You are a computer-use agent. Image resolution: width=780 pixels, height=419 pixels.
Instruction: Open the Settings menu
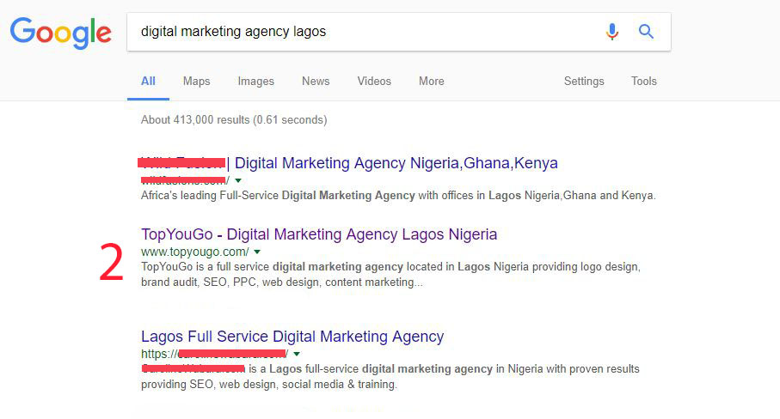pos(584,81)
